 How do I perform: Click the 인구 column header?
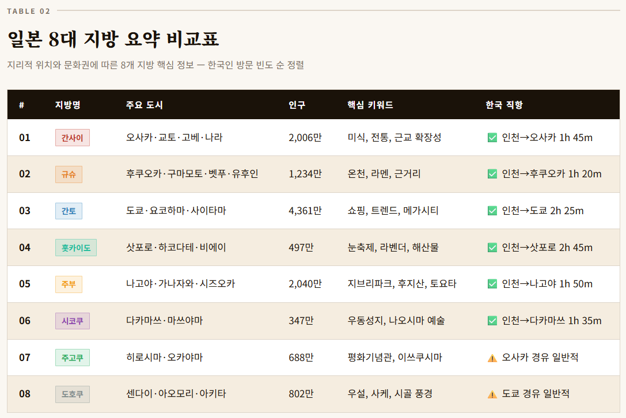[297, 105]
